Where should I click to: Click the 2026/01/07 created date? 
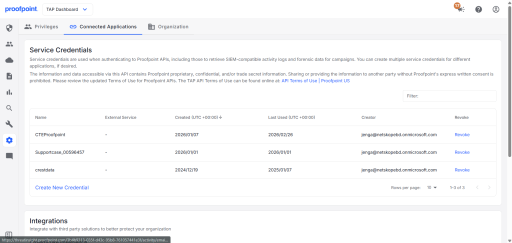click(186, 134)
